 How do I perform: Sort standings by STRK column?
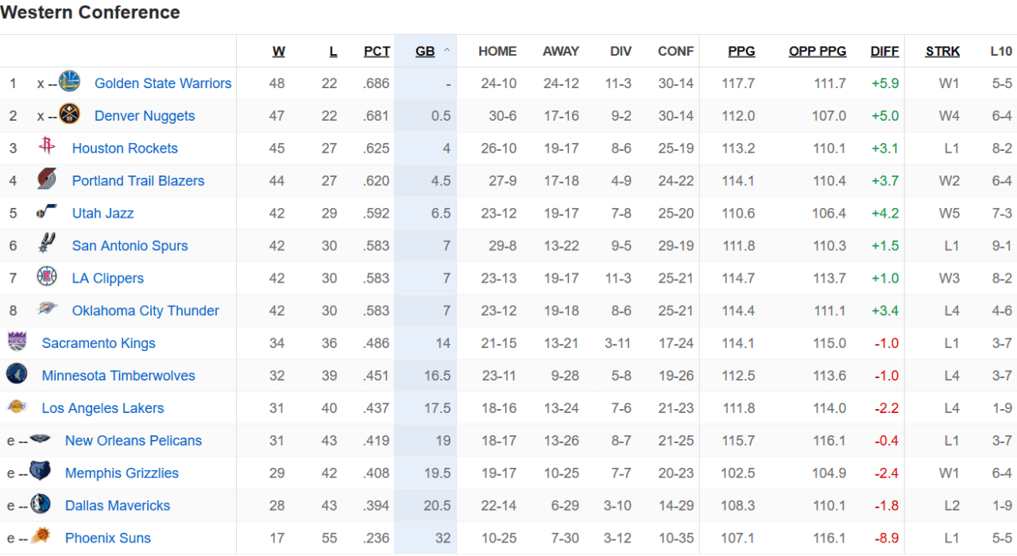click(x=942, y=52)
